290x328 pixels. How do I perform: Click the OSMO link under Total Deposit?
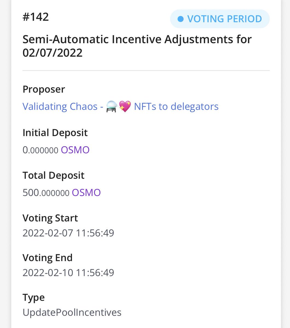coord(86,192)
